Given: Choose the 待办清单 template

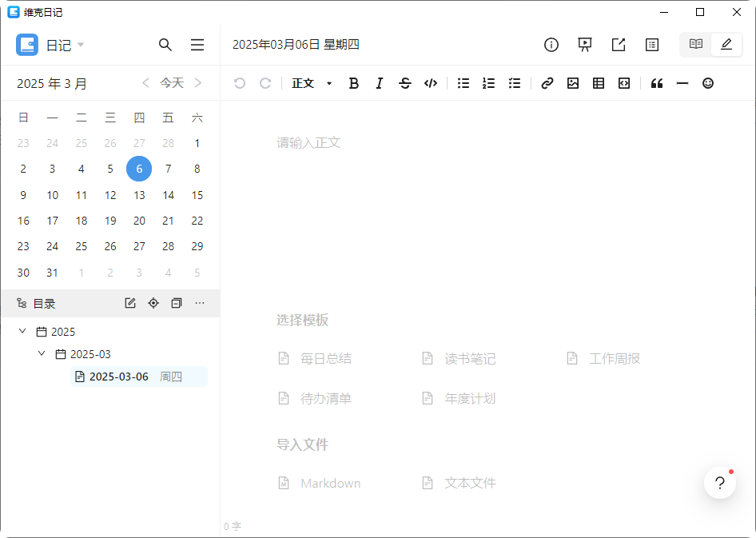Looking at the screenshot, I should (316, 399).
